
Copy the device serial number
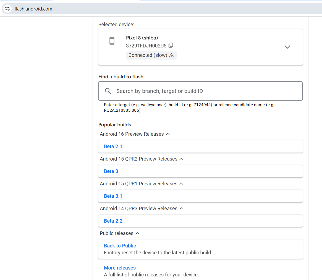[171, 45]
